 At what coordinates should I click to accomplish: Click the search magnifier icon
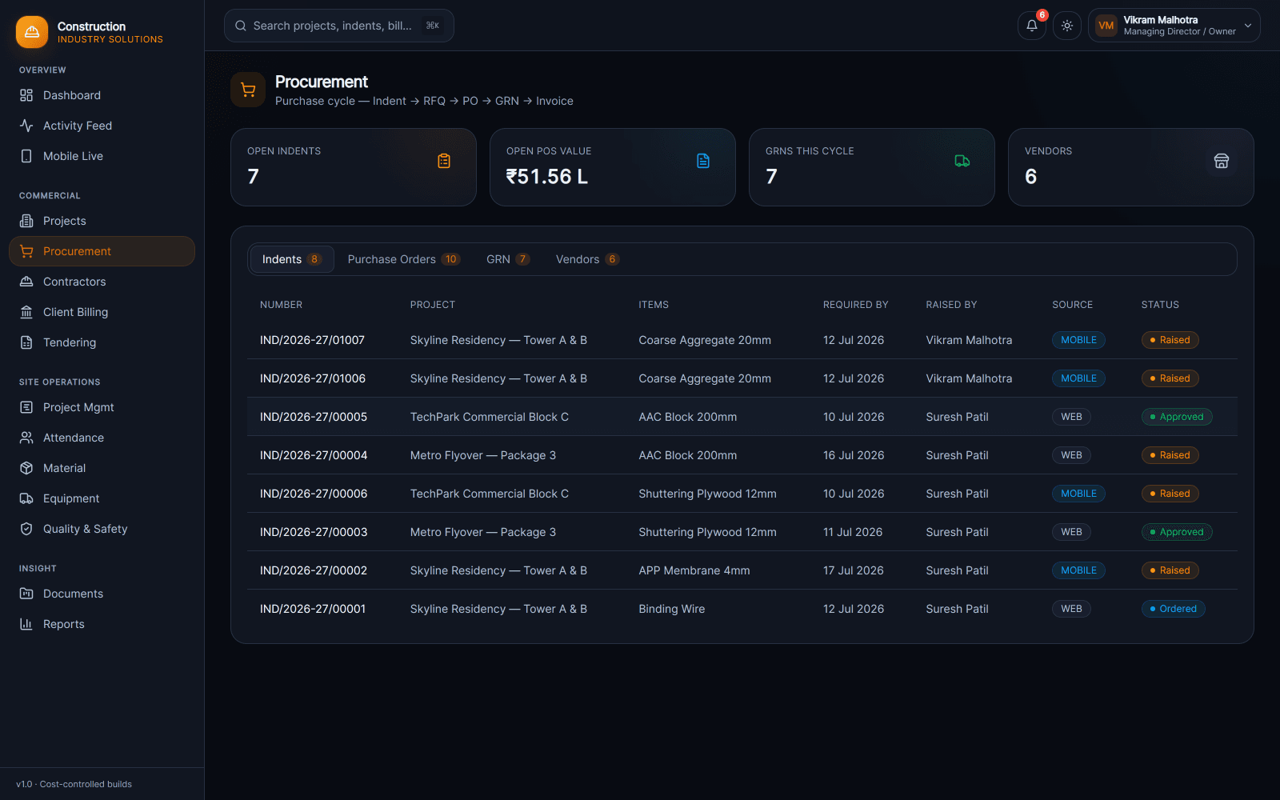pos(241,26)
